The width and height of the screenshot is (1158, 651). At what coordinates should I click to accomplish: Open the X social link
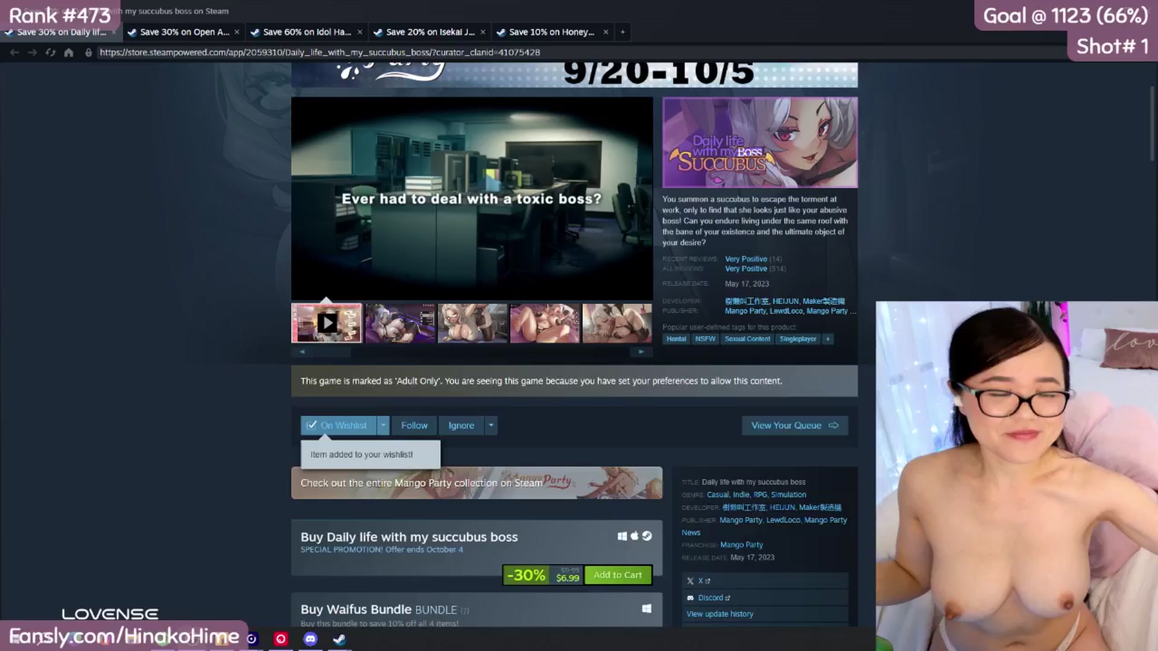[x=765, y=581]
